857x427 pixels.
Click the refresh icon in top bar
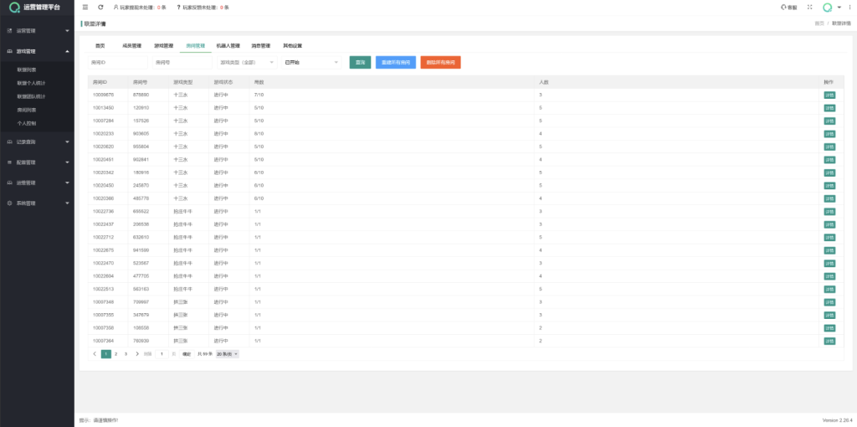[100, 7]
